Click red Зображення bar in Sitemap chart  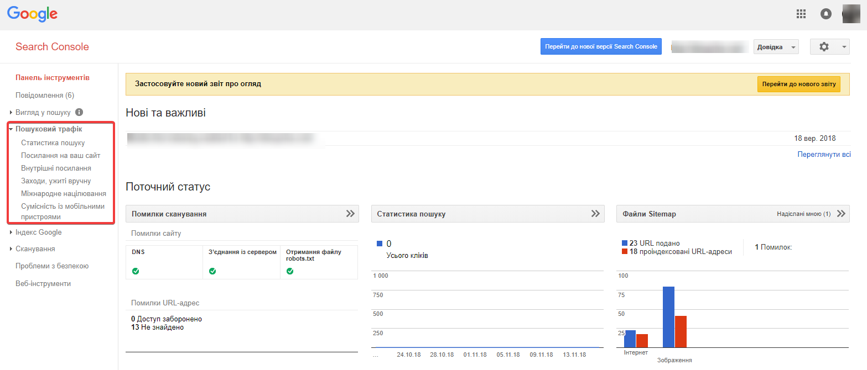pyautogui.click(x=681, y=331)
